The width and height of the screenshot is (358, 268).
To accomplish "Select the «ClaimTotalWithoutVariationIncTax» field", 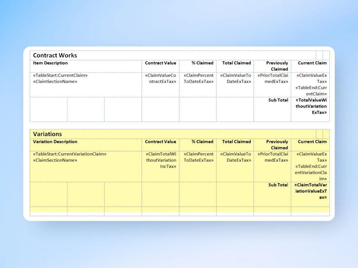I will (161, 160).
